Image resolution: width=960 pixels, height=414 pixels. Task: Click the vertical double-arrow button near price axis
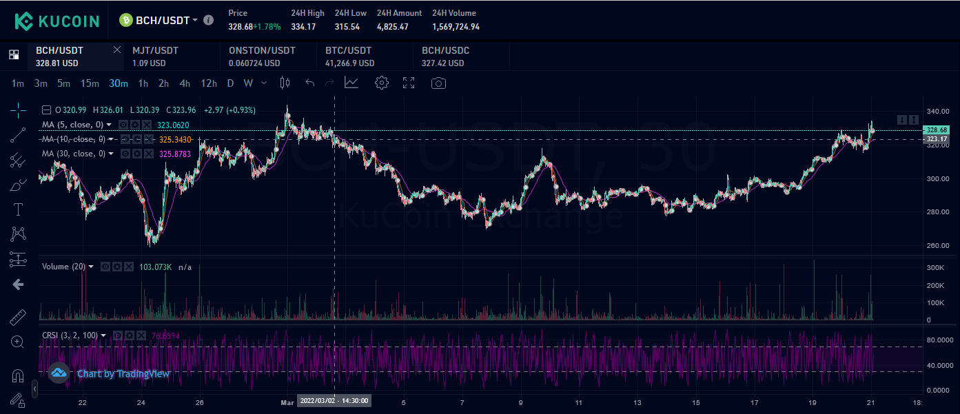click(x=914, y=120)
